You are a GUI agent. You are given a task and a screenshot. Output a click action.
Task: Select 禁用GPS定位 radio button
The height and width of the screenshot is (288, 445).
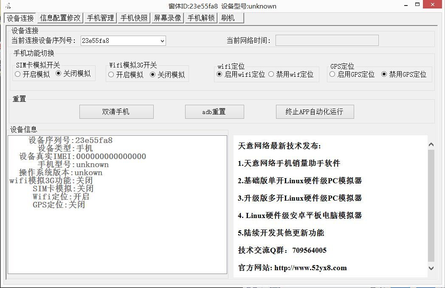384,74
